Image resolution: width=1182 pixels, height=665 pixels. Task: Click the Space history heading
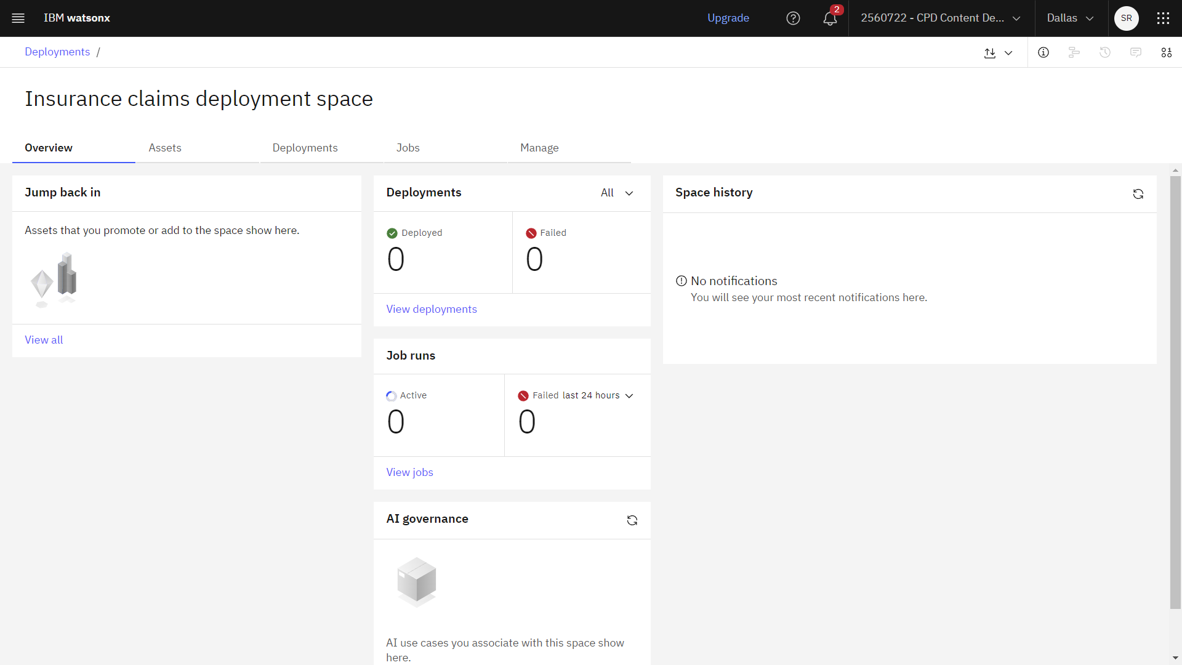[x=714, y=193]
